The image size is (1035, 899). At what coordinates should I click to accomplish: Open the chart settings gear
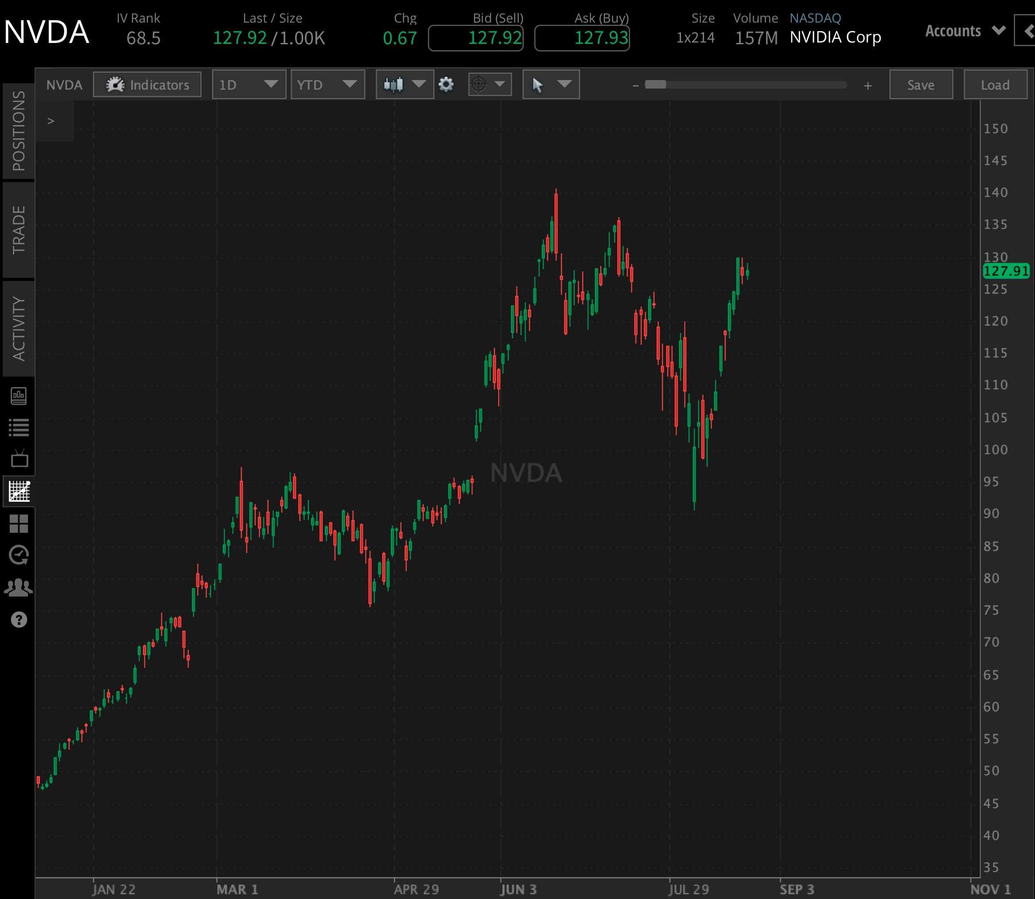[x=446, y=84]
